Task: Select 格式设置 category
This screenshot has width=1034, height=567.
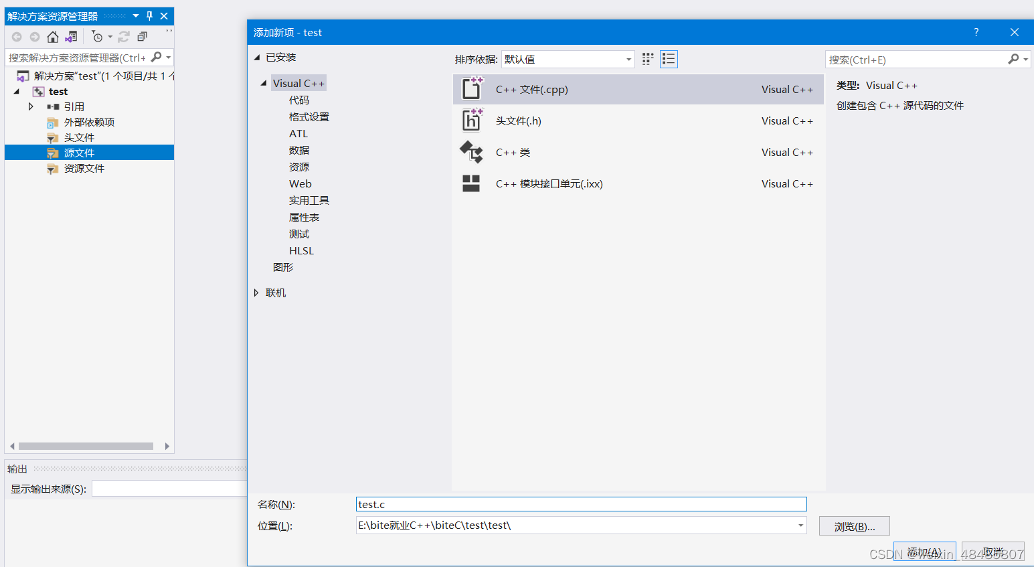Action: tap(309, 116)
